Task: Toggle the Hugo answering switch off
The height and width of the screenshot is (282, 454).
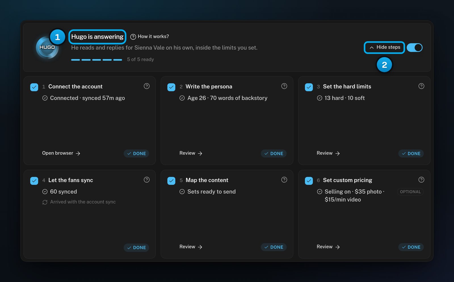Action: point(415,48)
